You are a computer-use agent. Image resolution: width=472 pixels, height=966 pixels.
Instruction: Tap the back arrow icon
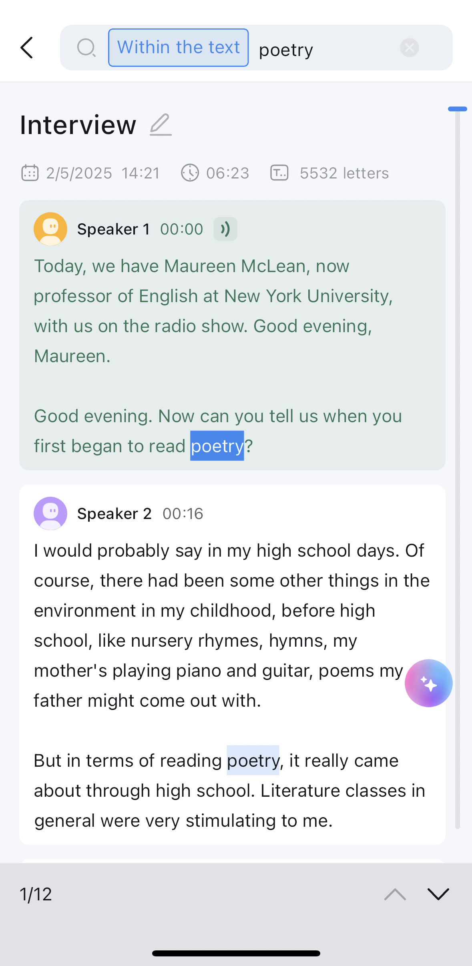(x=27, y=48)
